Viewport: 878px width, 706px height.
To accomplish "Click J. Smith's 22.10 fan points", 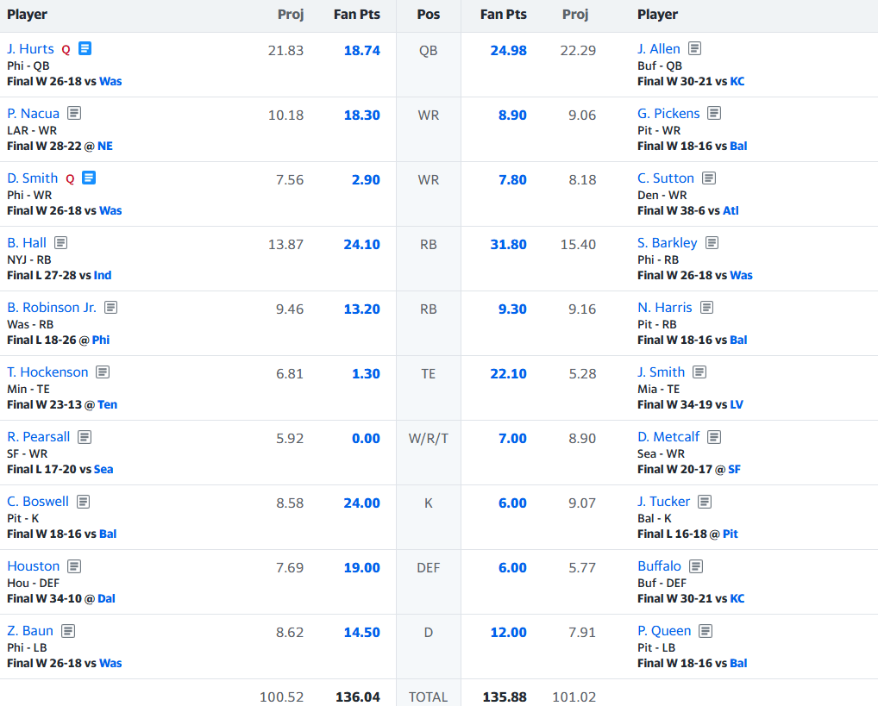I will click(x=508, y=374).
